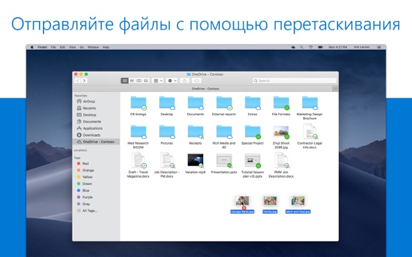Open the CR timings folder
Viewport: 412px width, 257px height.
click(138, 103)
